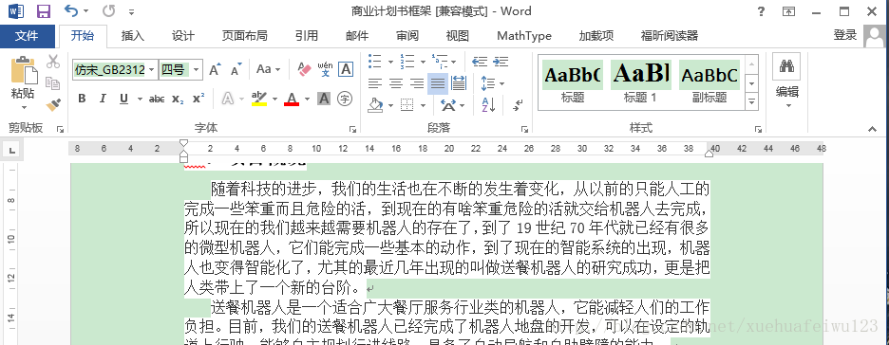Open the 引用 tab
This screenshot has height=345, width=889.
click(306, 36)
